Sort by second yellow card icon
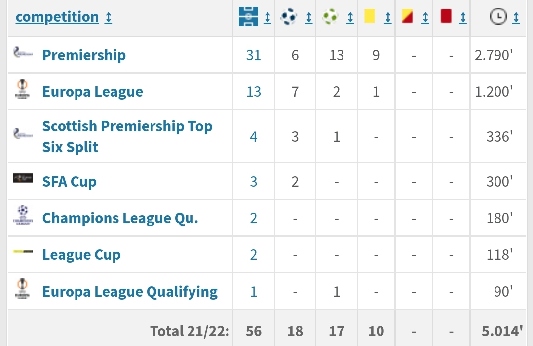The width and height of the screenshot is (533, 346). pyautogui.click(x=407, y=16)
